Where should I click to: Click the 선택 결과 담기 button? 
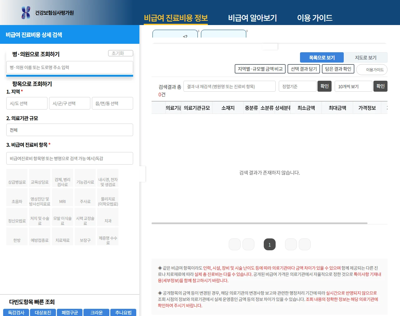pos(304,69)
